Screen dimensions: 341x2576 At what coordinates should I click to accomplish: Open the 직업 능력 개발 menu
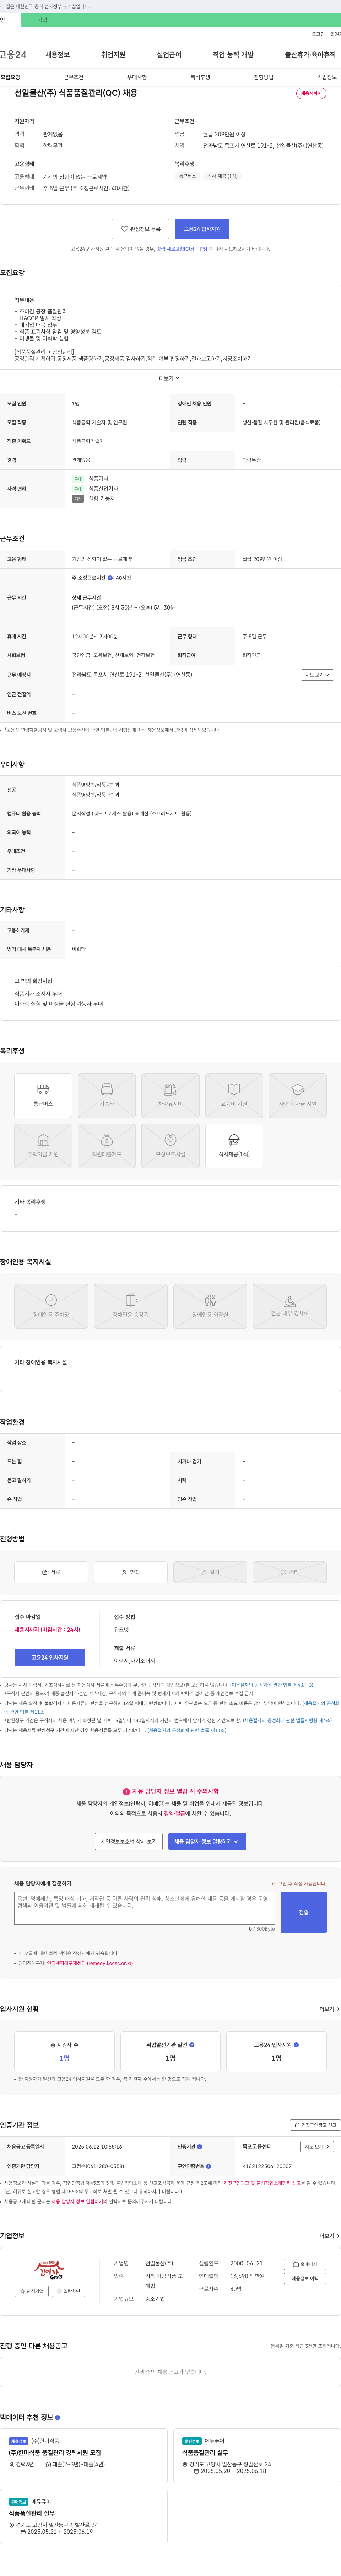(x=233, y=55)
